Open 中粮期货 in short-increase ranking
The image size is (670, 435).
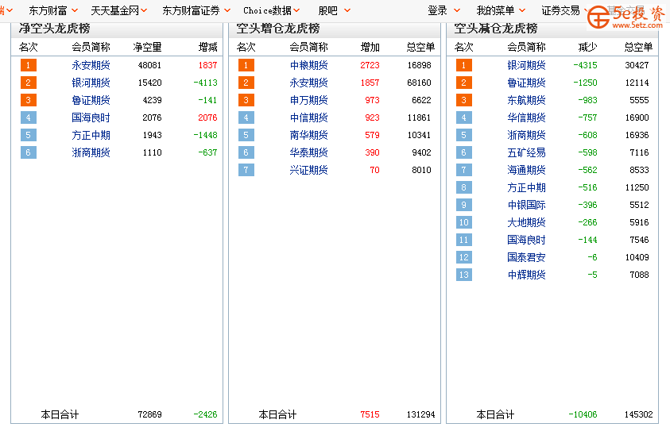coord(308,65)
